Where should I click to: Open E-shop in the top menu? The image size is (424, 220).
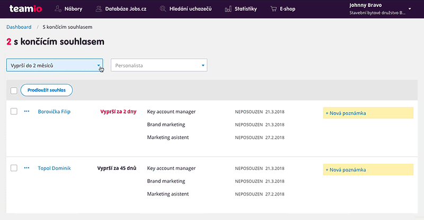(287, 9)
